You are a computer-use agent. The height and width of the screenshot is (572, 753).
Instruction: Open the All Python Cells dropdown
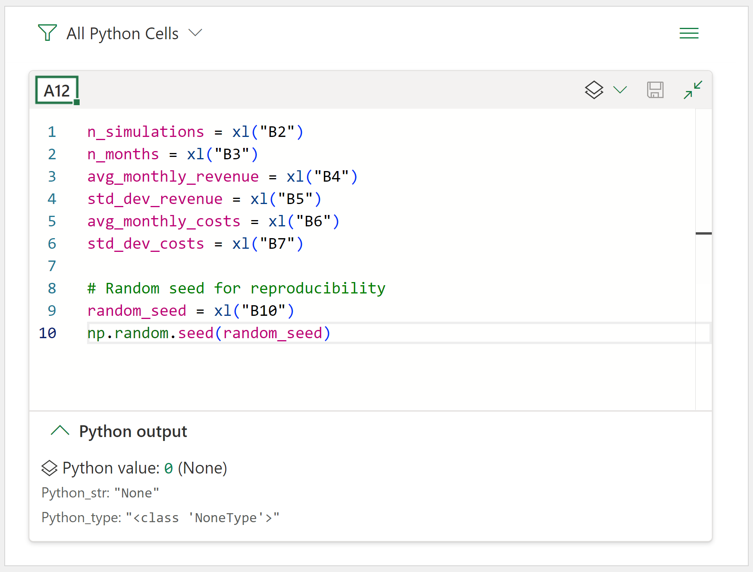(195, 33)
